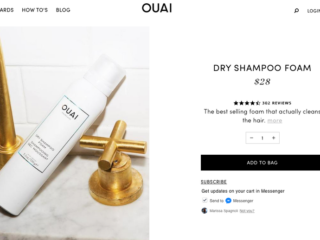The height and width of the screenshot is (240, 320).
Task: Increase quantity with the plus icon
Action: [274, 138]
